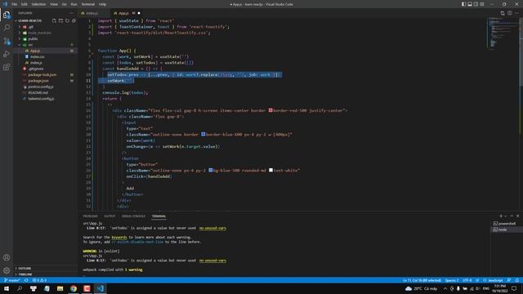
Task: Toggle the secondary side bar layout icon
Action: pos(476,4)
